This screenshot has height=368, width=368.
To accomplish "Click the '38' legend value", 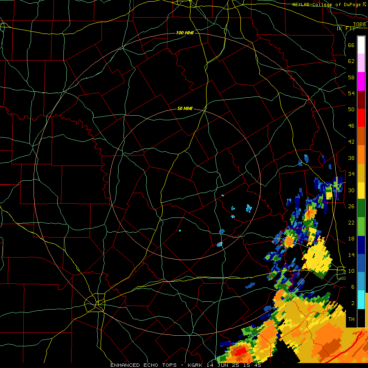I will pos(351,158).
